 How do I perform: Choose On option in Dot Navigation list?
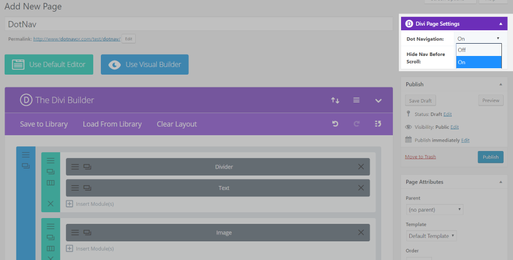point(479,62)
